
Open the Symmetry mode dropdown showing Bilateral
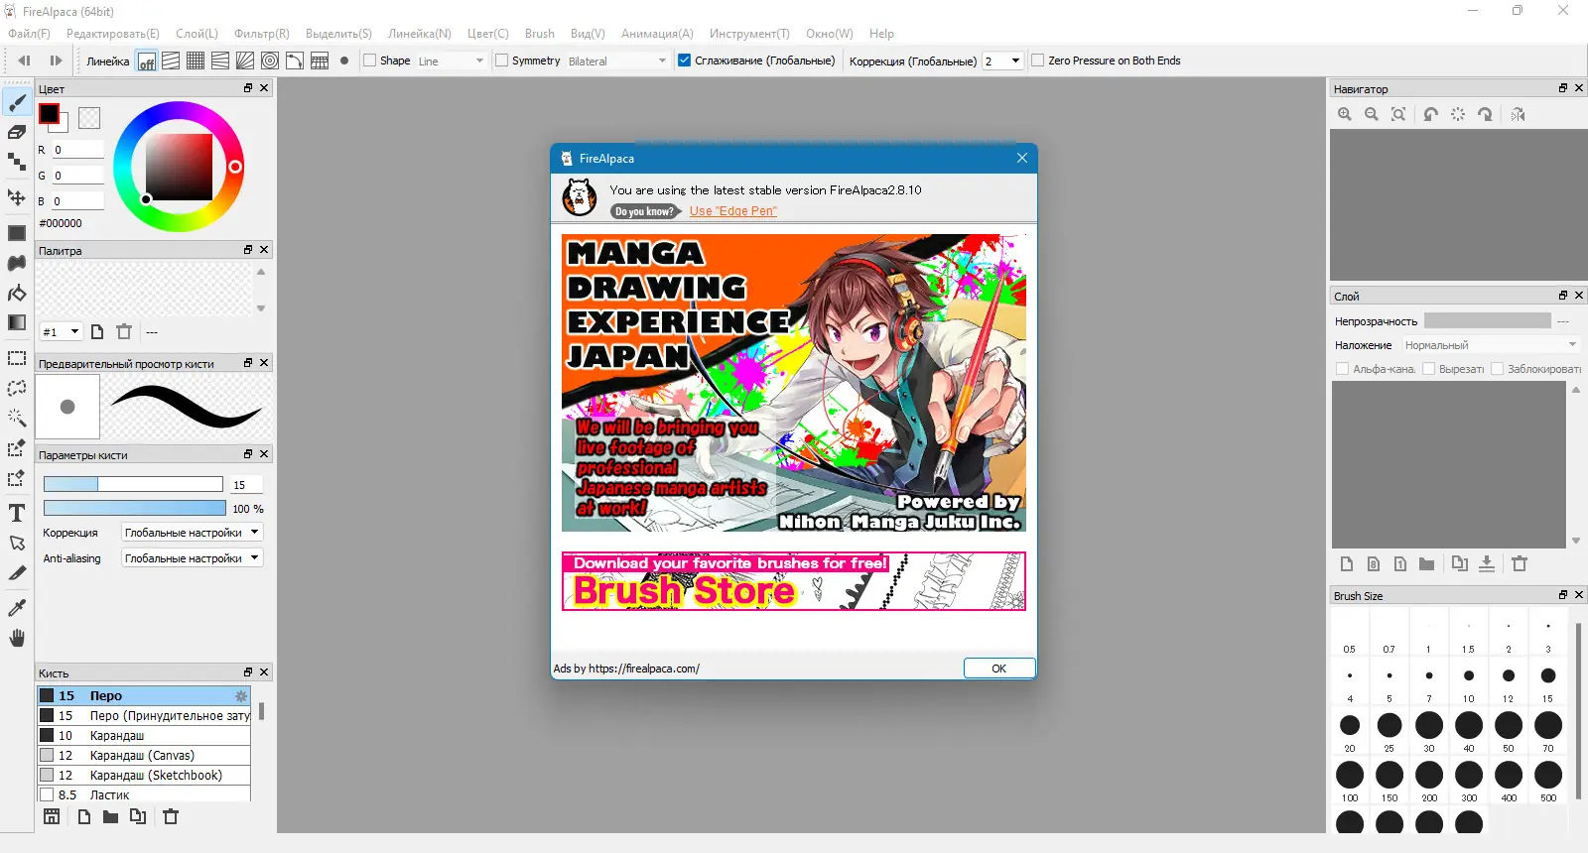[617, 61]
